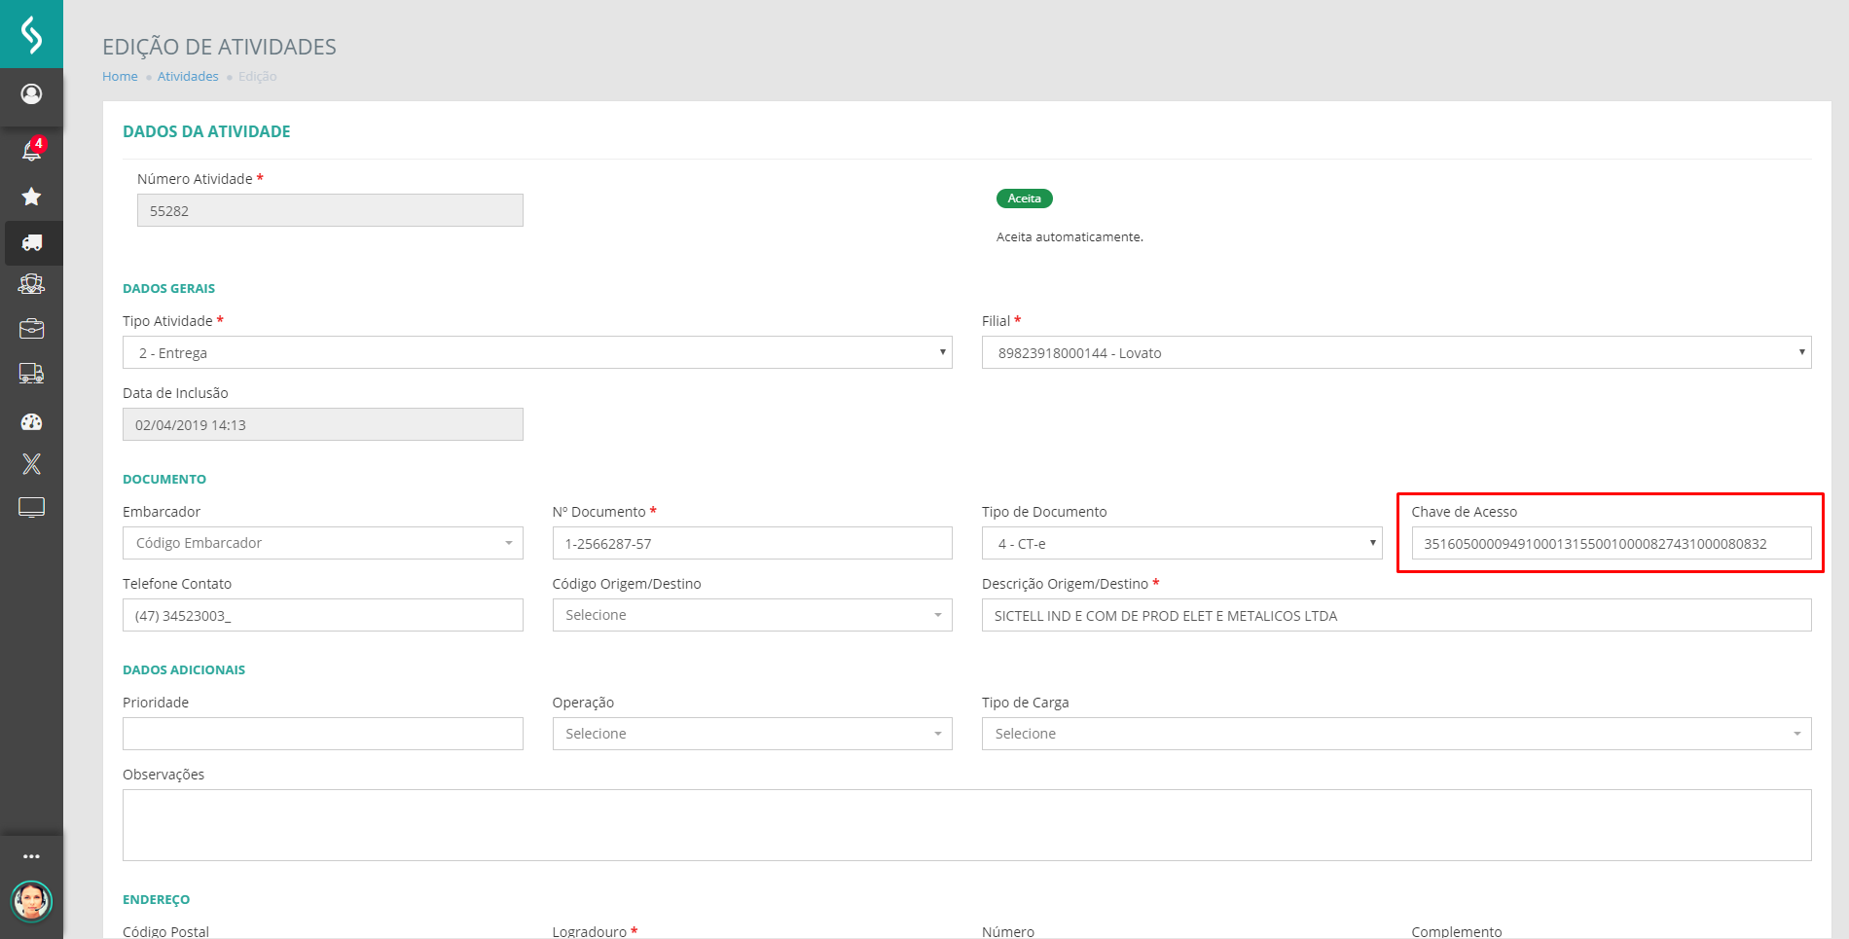The image size is (1849, 939).
Task: Click the support agent avatar photo
Action: 31,901
